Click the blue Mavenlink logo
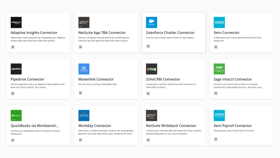The image size is (280, 158). pyautogui.click(x=84, y=69)
